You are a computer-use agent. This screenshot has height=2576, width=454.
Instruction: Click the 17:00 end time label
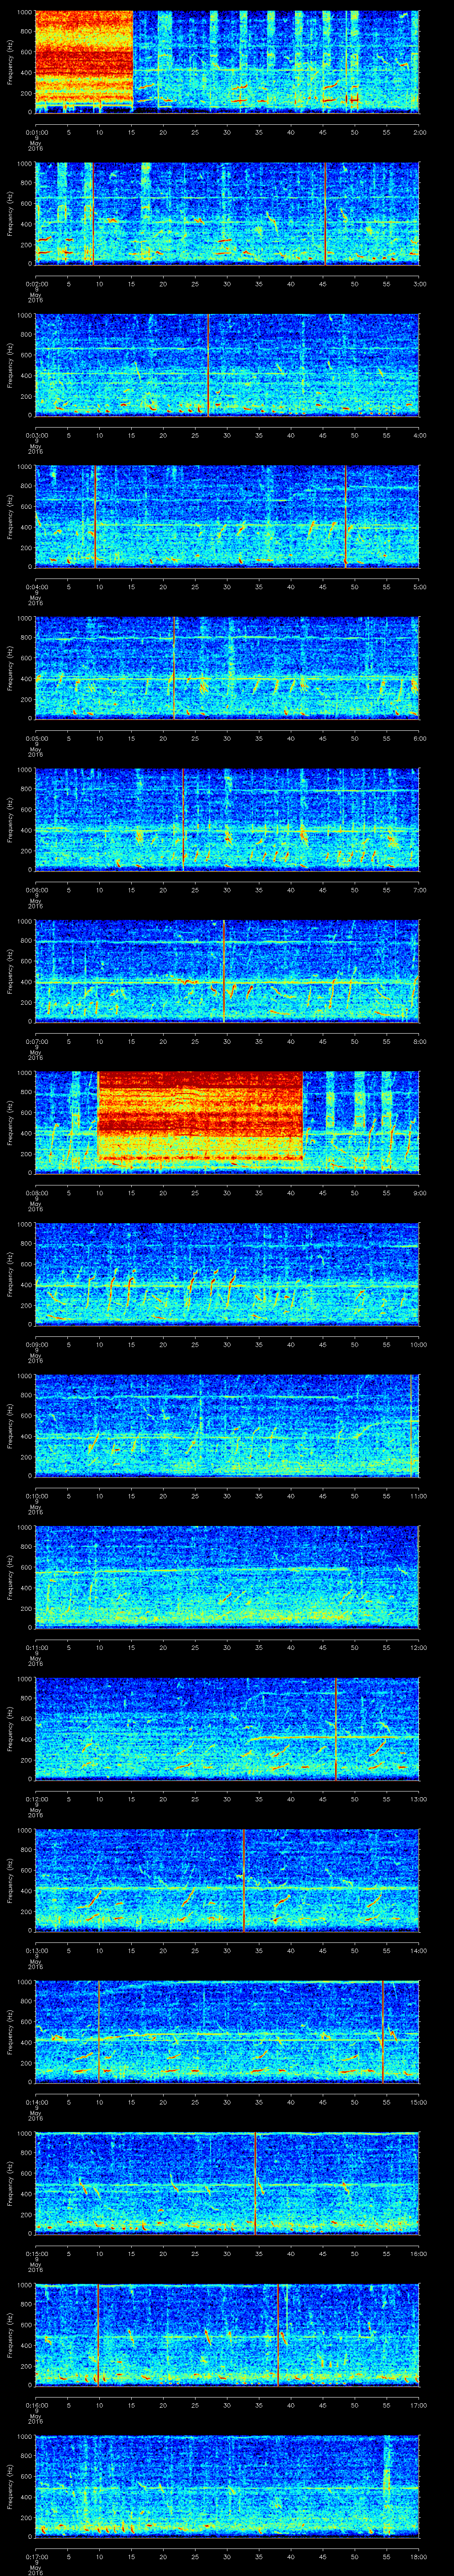(x=418, y=2405)
